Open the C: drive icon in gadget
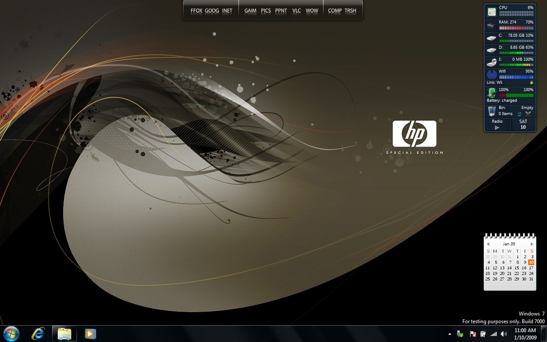Viewport: 547px width, 342px height. point(492,38)
